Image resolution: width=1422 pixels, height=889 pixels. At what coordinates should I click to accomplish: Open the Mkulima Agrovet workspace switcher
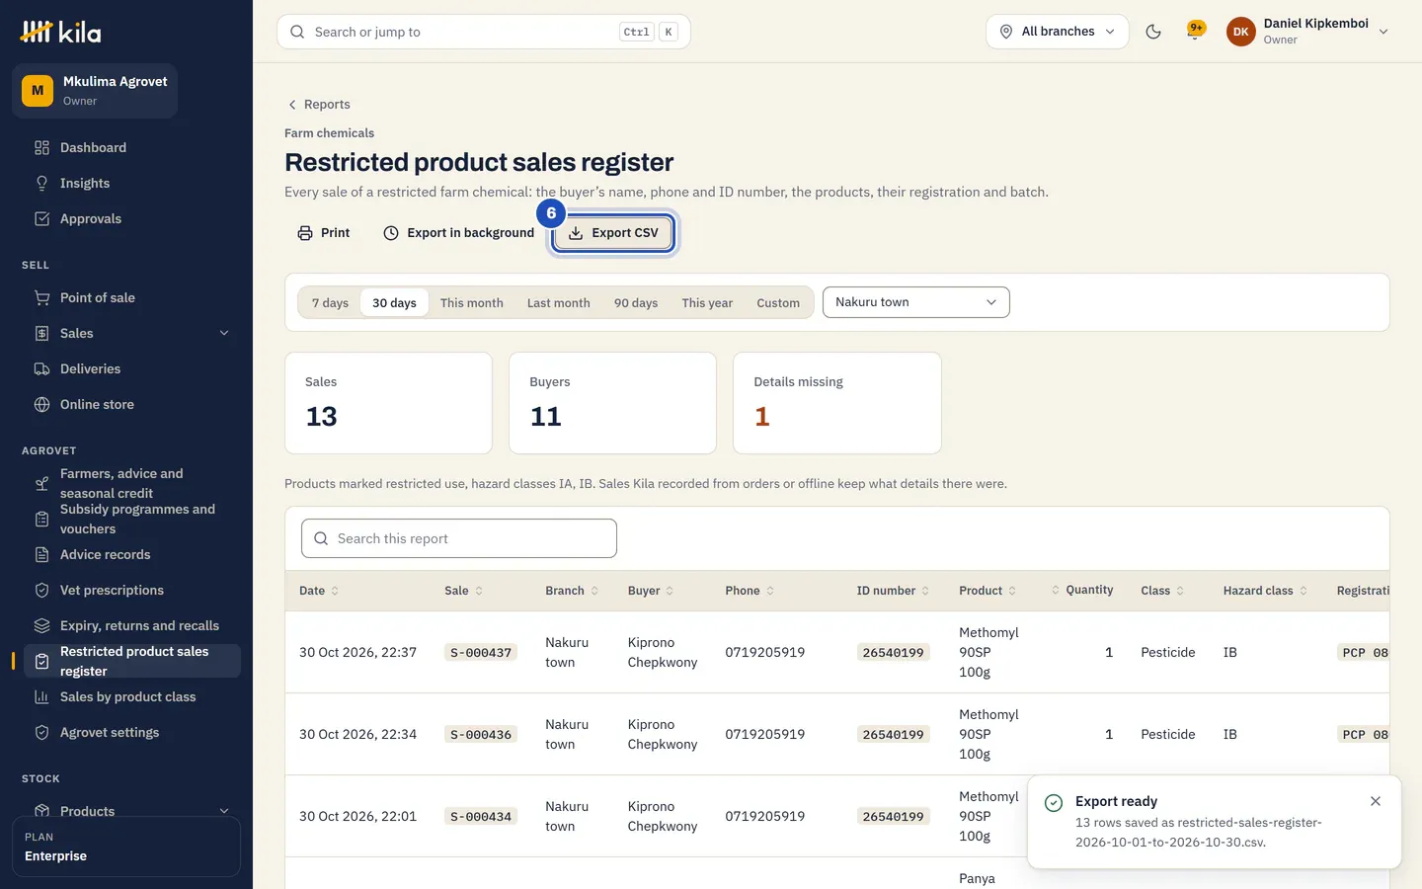click(95, 91)
